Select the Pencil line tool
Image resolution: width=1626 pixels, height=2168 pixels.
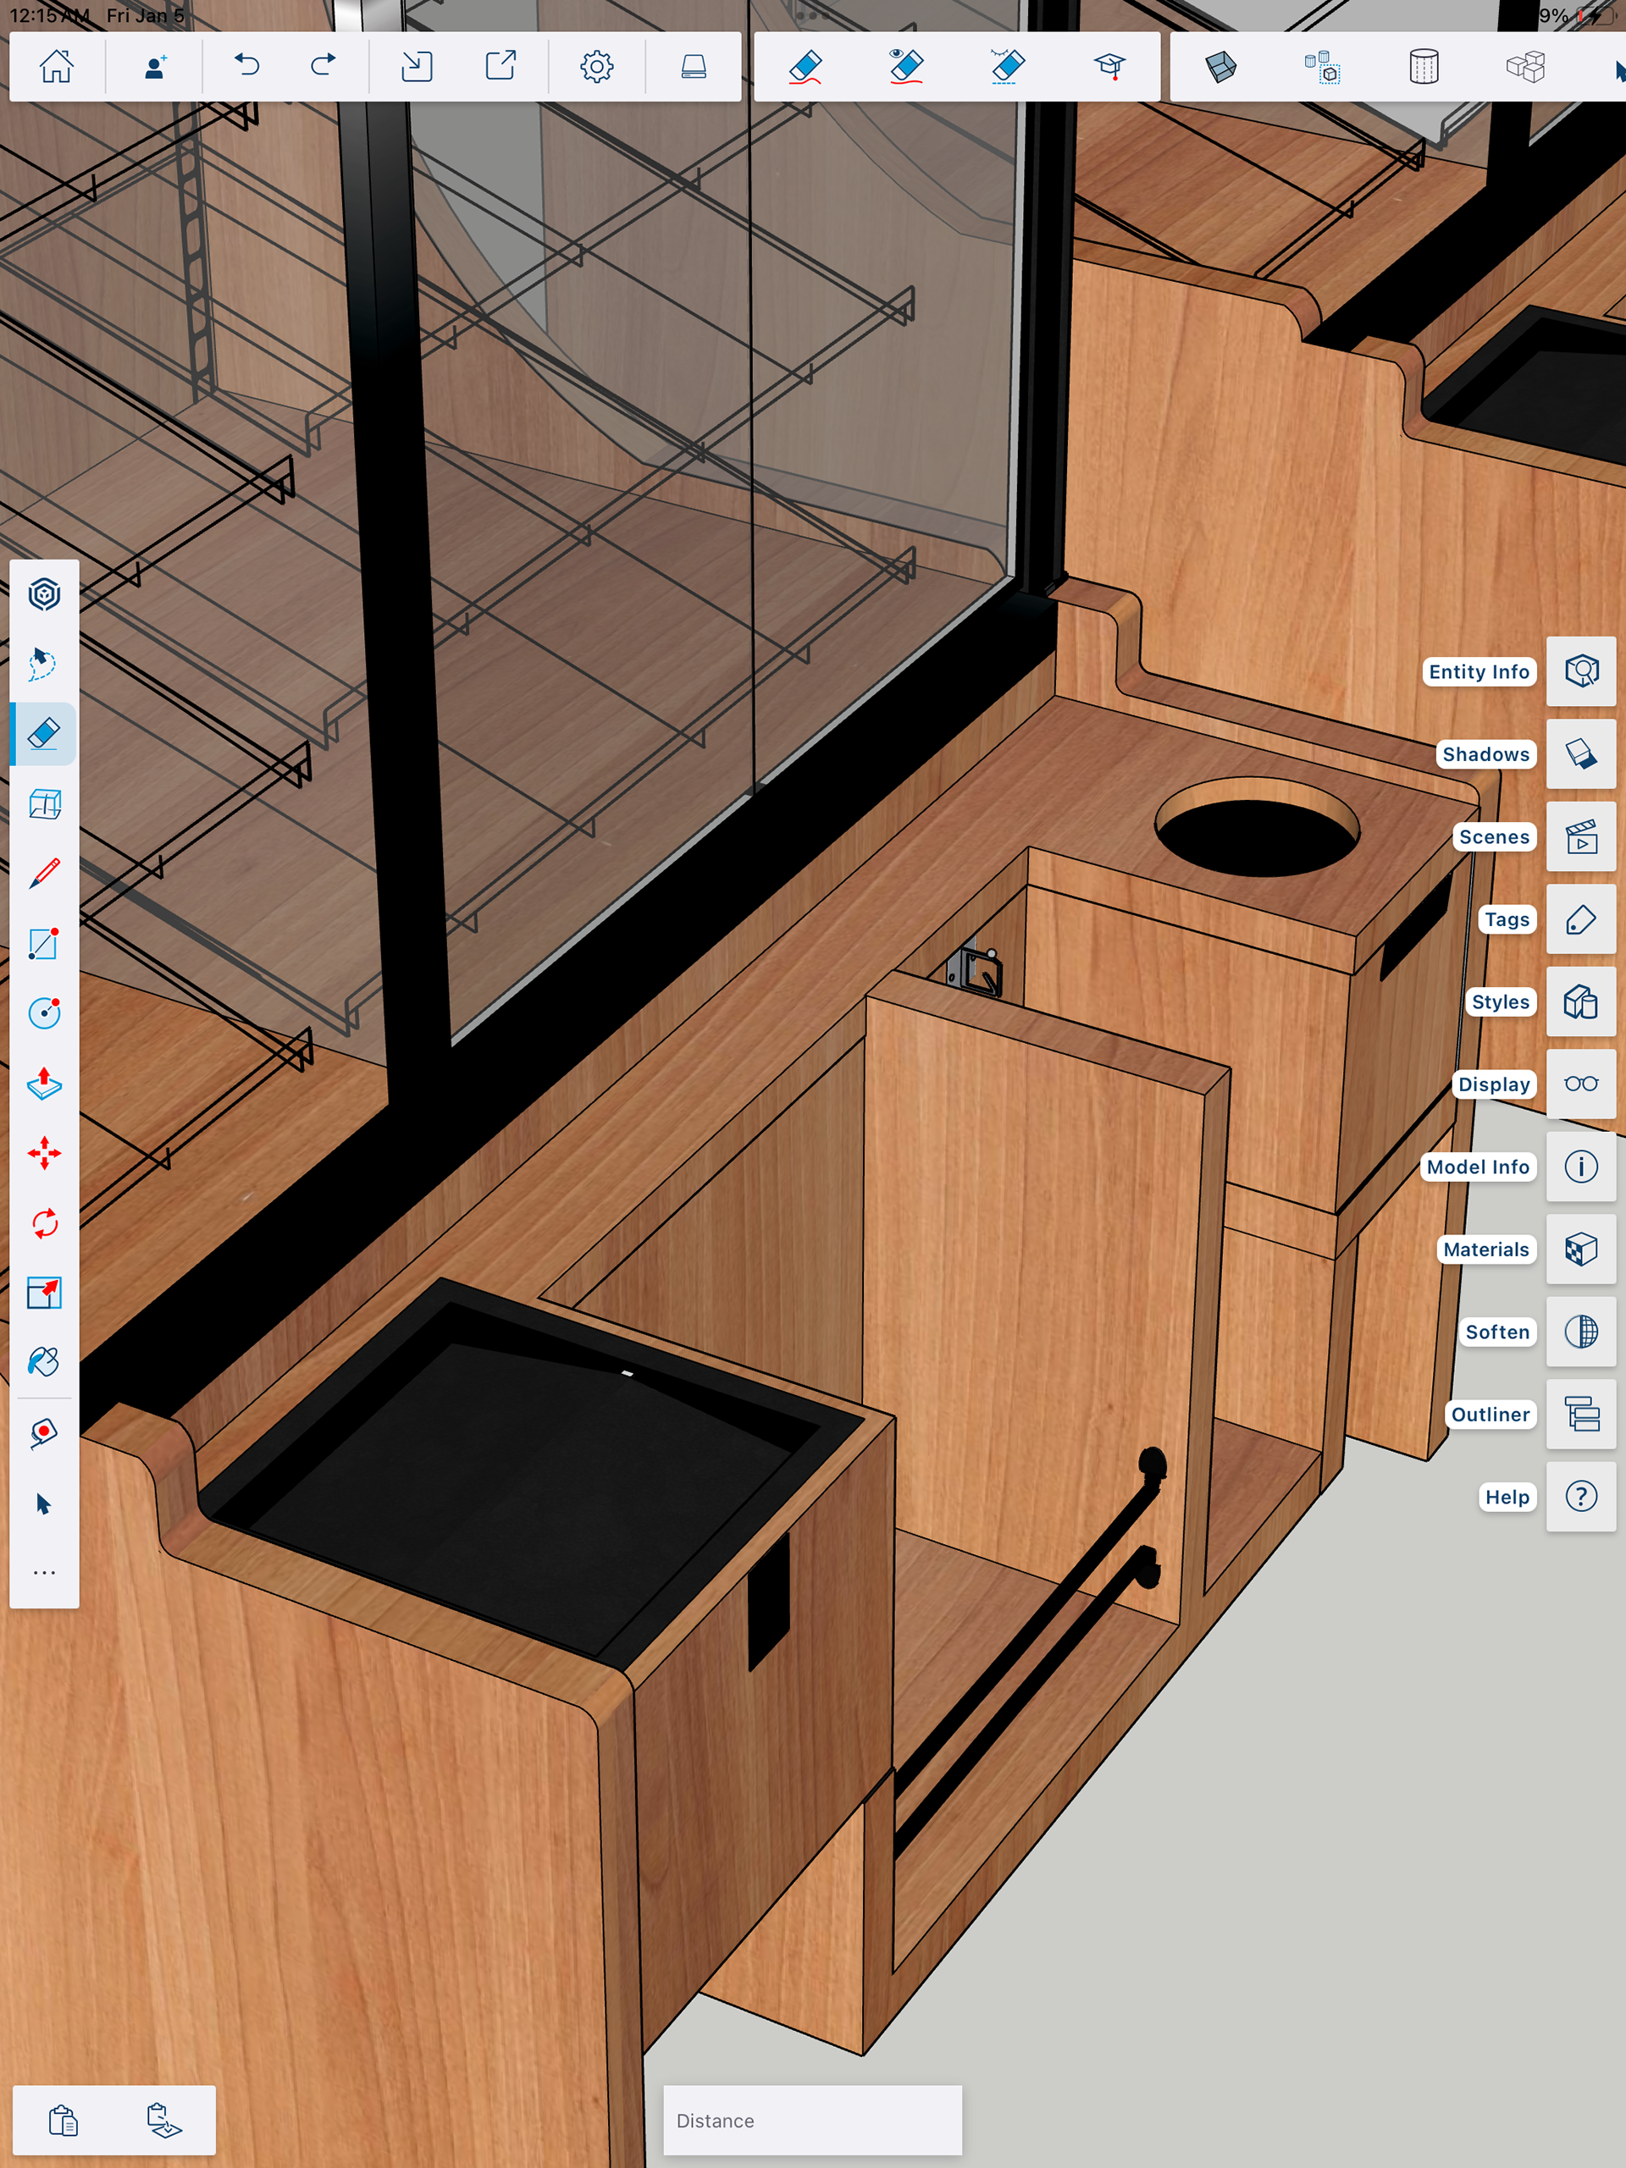click(x=44, y=874)
